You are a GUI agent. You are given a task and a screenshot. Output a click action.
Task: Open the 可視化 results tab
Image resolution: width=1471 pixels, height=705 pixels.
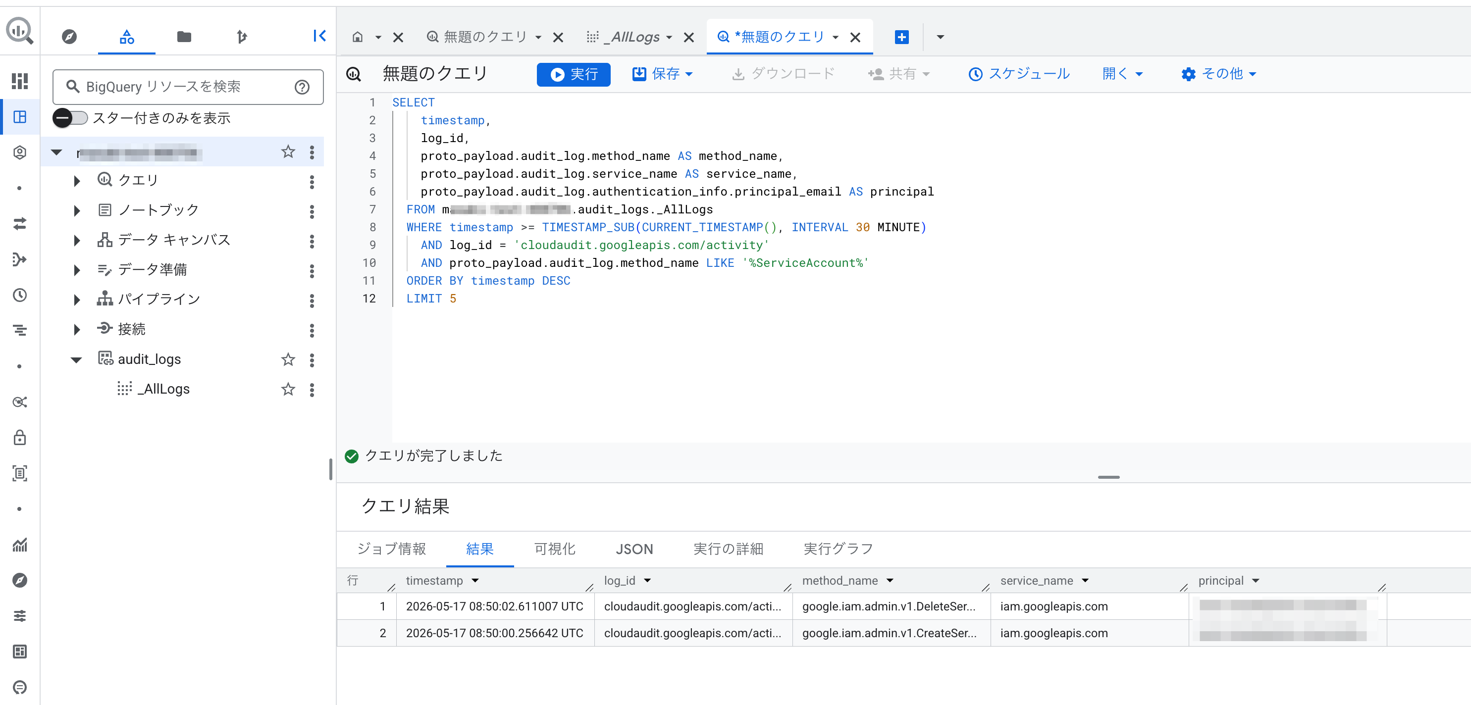555,549
